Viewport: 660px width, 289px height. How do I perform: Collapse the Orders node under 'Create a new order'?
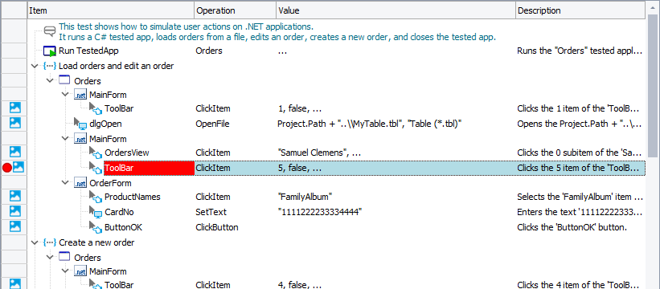[x=50, y=257]
